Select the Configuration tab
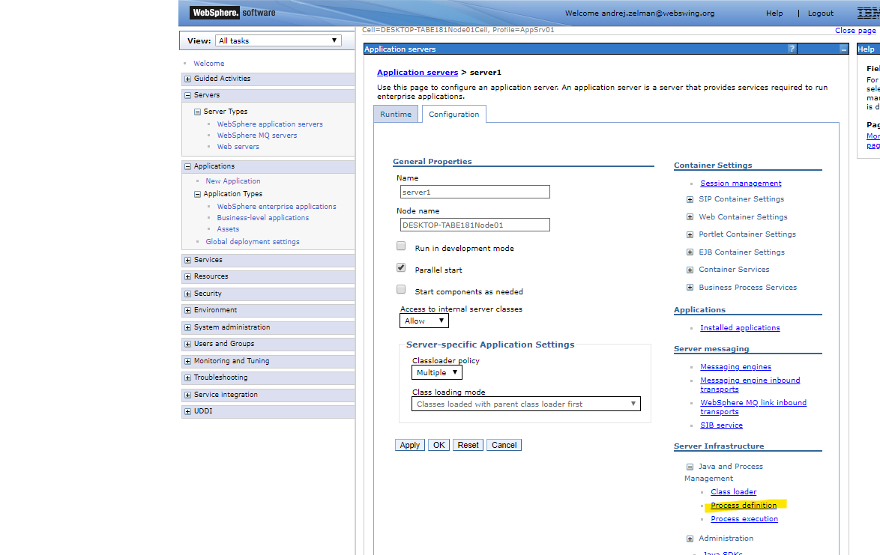 [454, 114]
